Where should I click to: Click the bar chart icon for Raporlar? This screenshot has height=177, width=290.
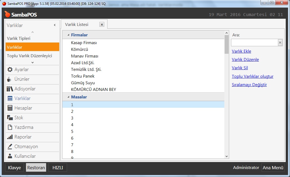click(x=10, y=137)
